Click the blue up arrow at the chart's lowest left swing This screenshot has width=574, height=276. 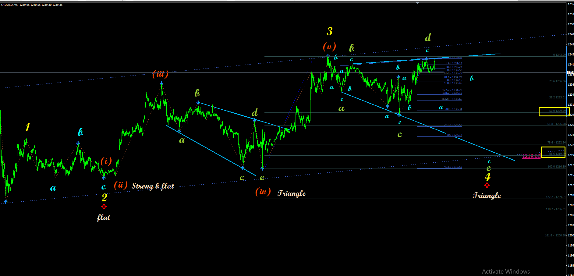pos(6,201)
